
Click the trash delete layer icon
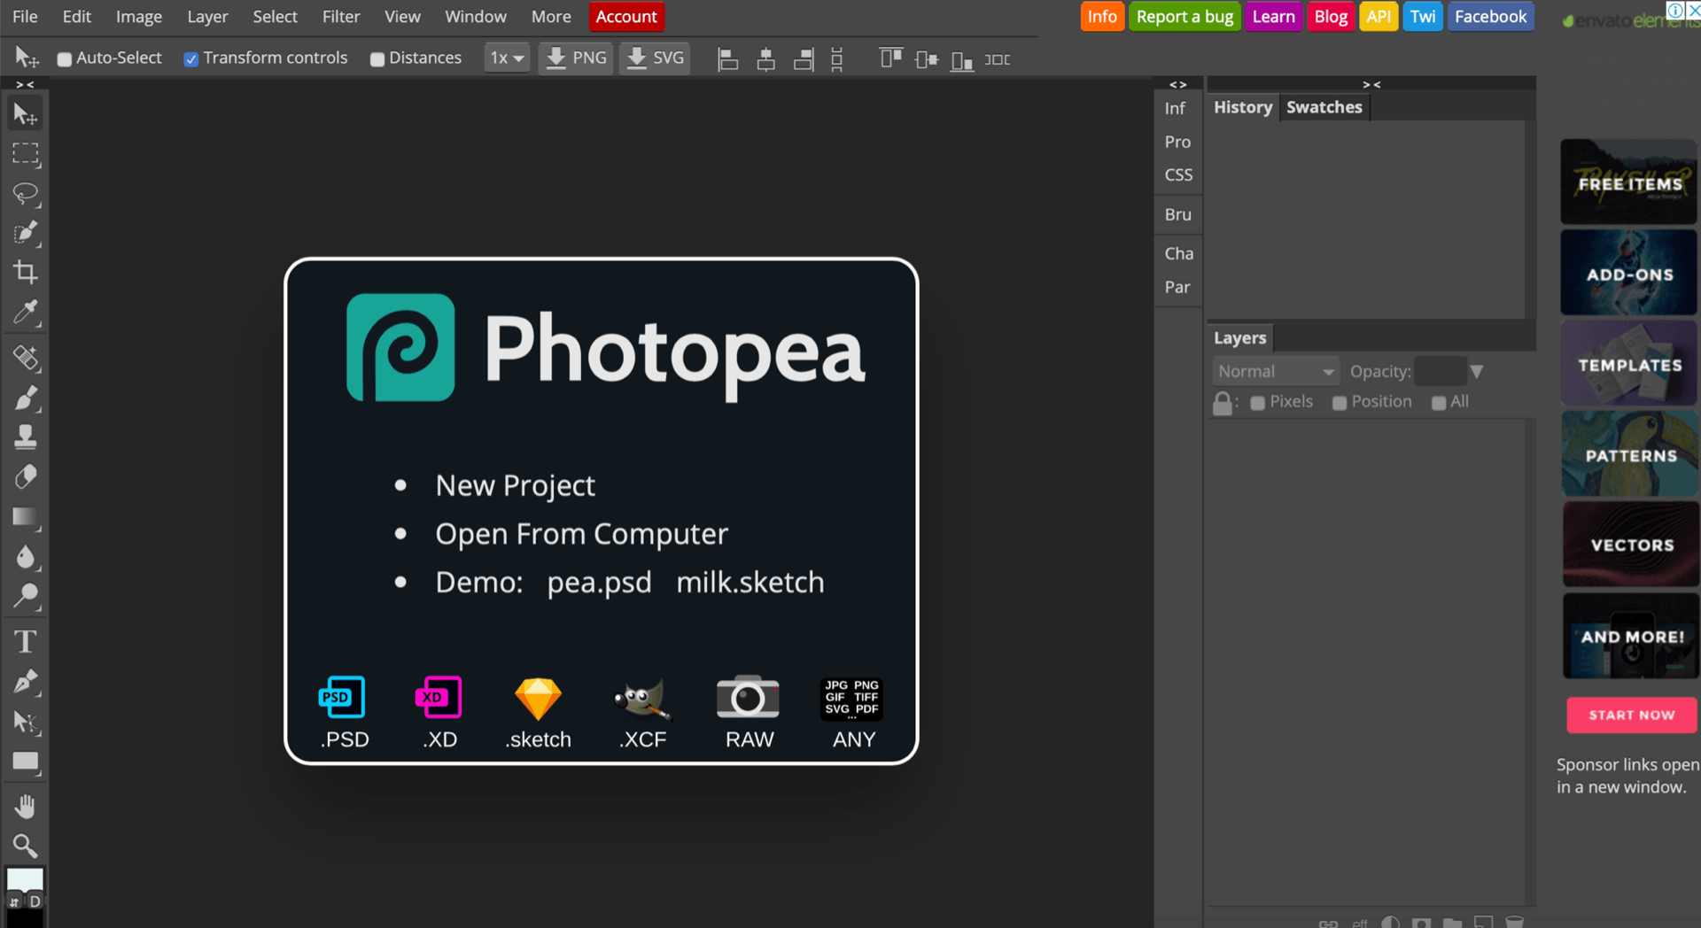[1514, 922]
